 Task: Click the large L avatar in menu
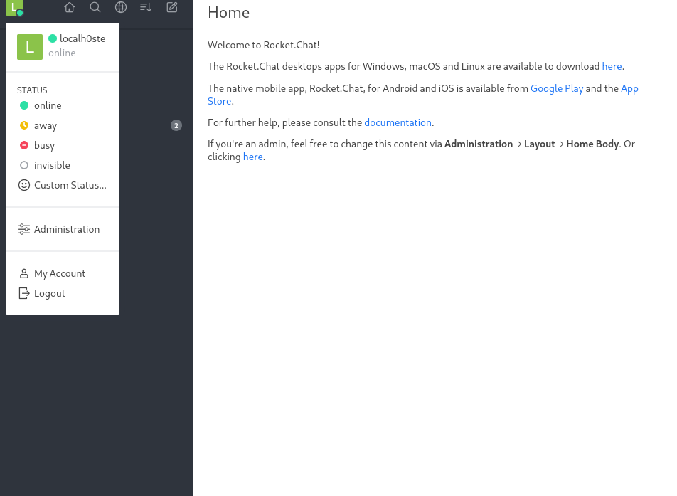point(30,47)
